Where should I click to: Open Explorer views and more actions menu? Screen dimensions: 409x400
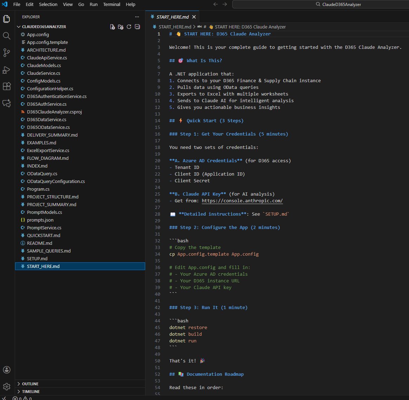click(137, 17)
